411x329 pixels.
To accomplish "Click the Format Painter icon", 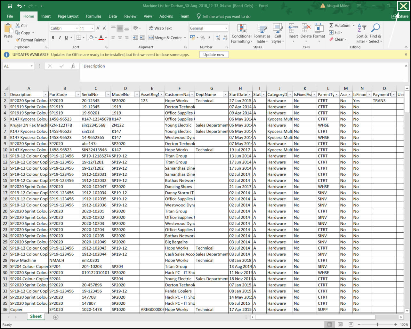I will coord(17,40).
